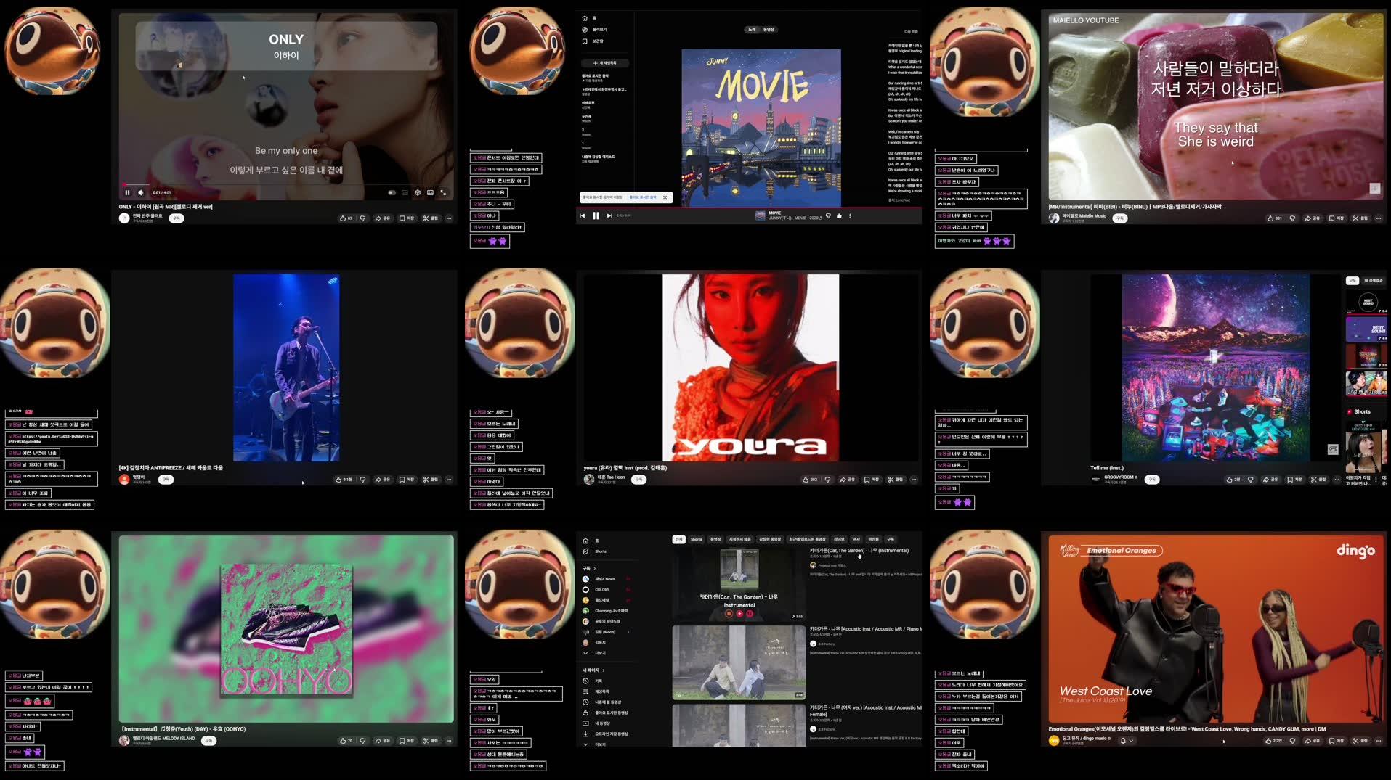The image size is (1391, 780).
Task: Expand the 내 페이지 section chevron
Action: pos(604,670)
